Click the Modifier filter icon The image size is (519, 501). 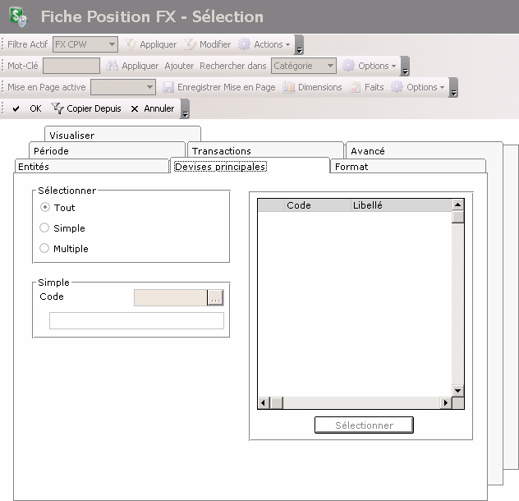click(191, 44)
